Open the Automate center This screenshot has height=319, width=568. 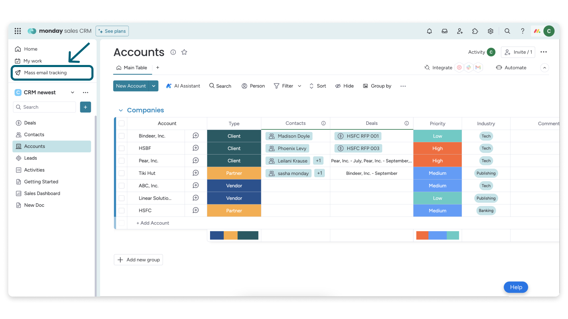point(511,68)
